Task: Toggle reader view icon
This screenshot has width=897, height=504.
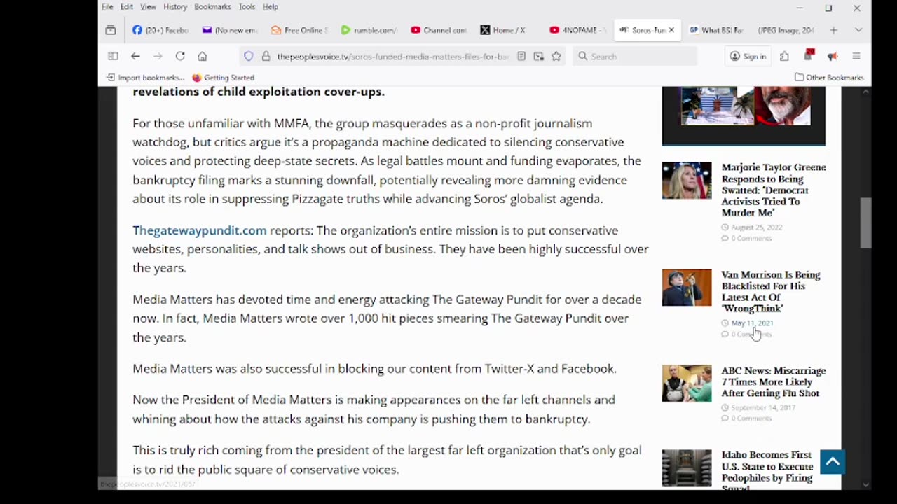Action: pyautogui.click(x=521, y=56)
